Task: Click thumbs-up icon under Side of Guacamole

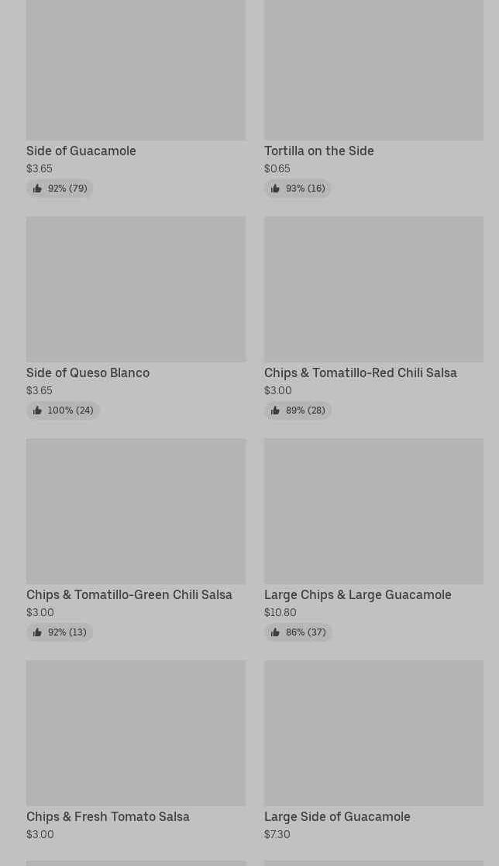Action: pos(37,189)
